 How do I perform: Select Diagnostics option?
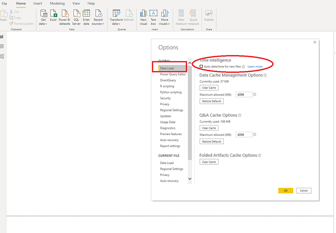(x=168, y=128)
